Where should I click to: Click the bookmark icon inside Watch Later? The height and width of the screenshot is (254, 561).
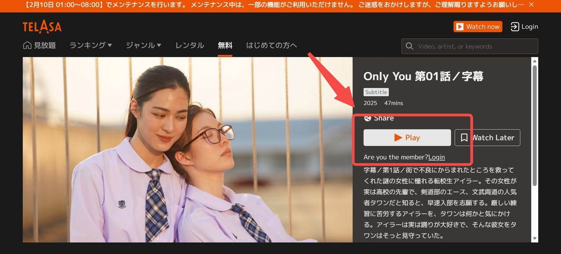(x=464, y=138)
